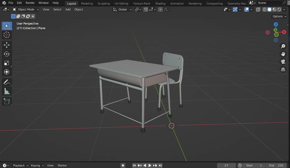Screen dimensions: 290x168
Task: Open the editor type dropdown in header
Action: click(6, 9)
